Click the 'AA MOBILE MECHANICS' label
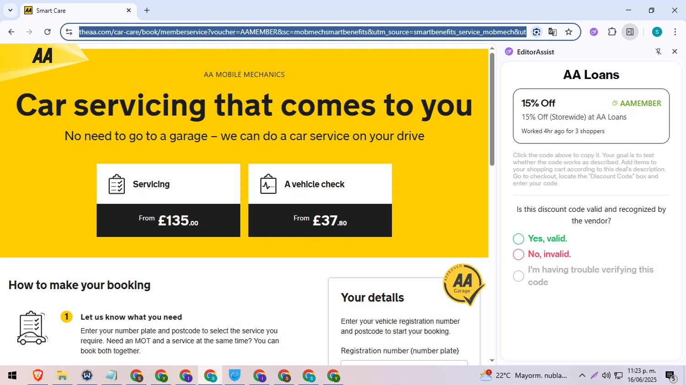Screen dimensions: 686x385 click(x=244, y=74)
